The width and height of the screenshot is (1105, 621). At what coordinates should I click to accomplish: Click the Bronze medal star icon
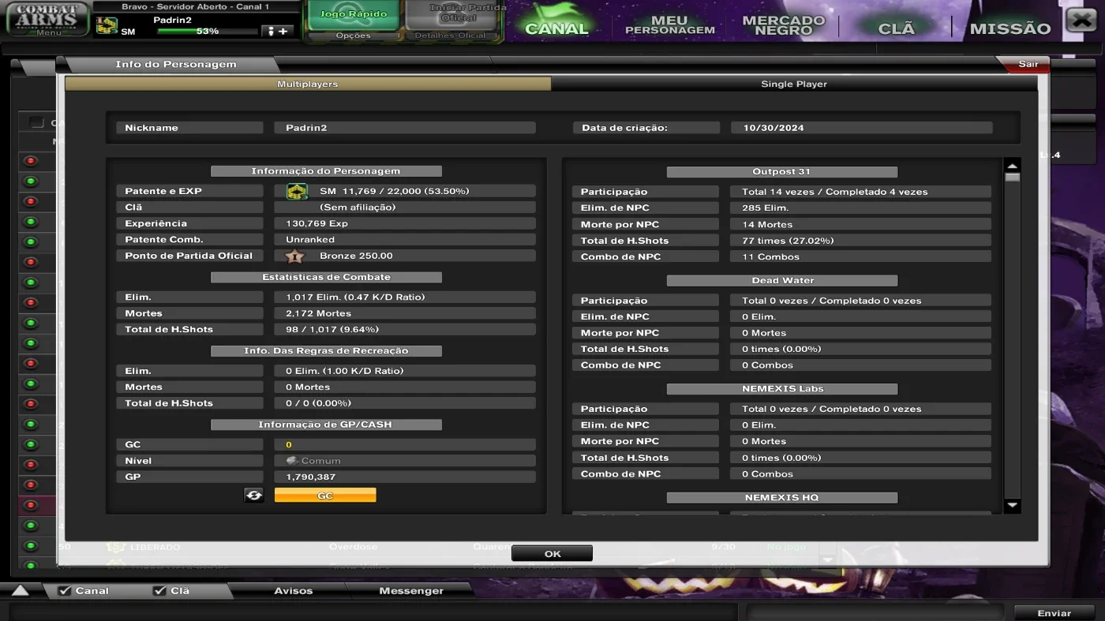[x=294, y=256]
